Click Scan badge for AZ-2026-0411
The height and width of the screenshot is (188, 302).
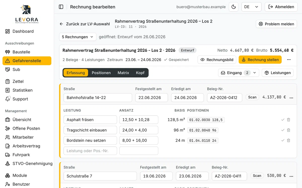click(x=257, y=176)
